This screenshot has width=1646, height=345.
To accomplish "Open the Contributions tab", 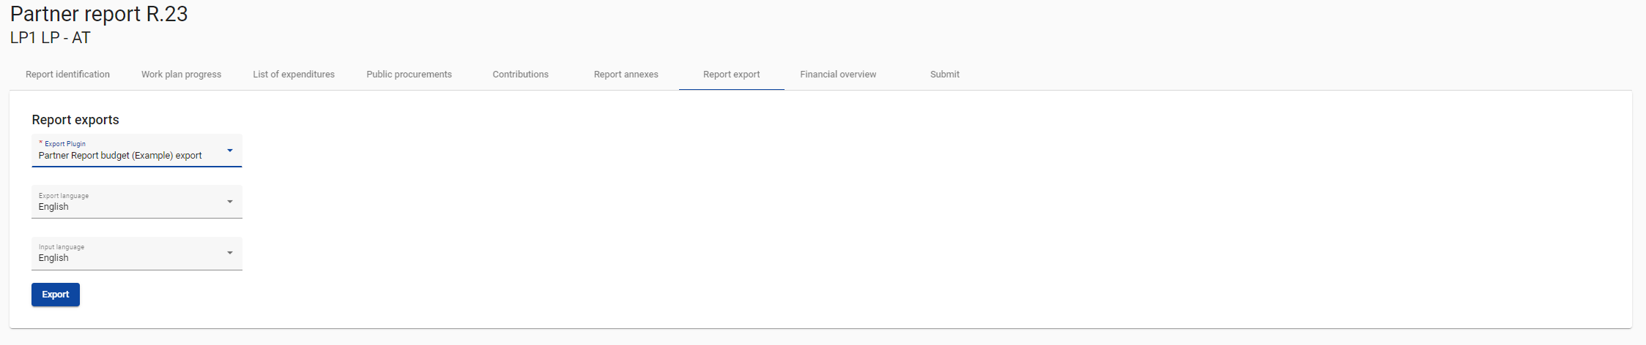I will coord(520,75).
